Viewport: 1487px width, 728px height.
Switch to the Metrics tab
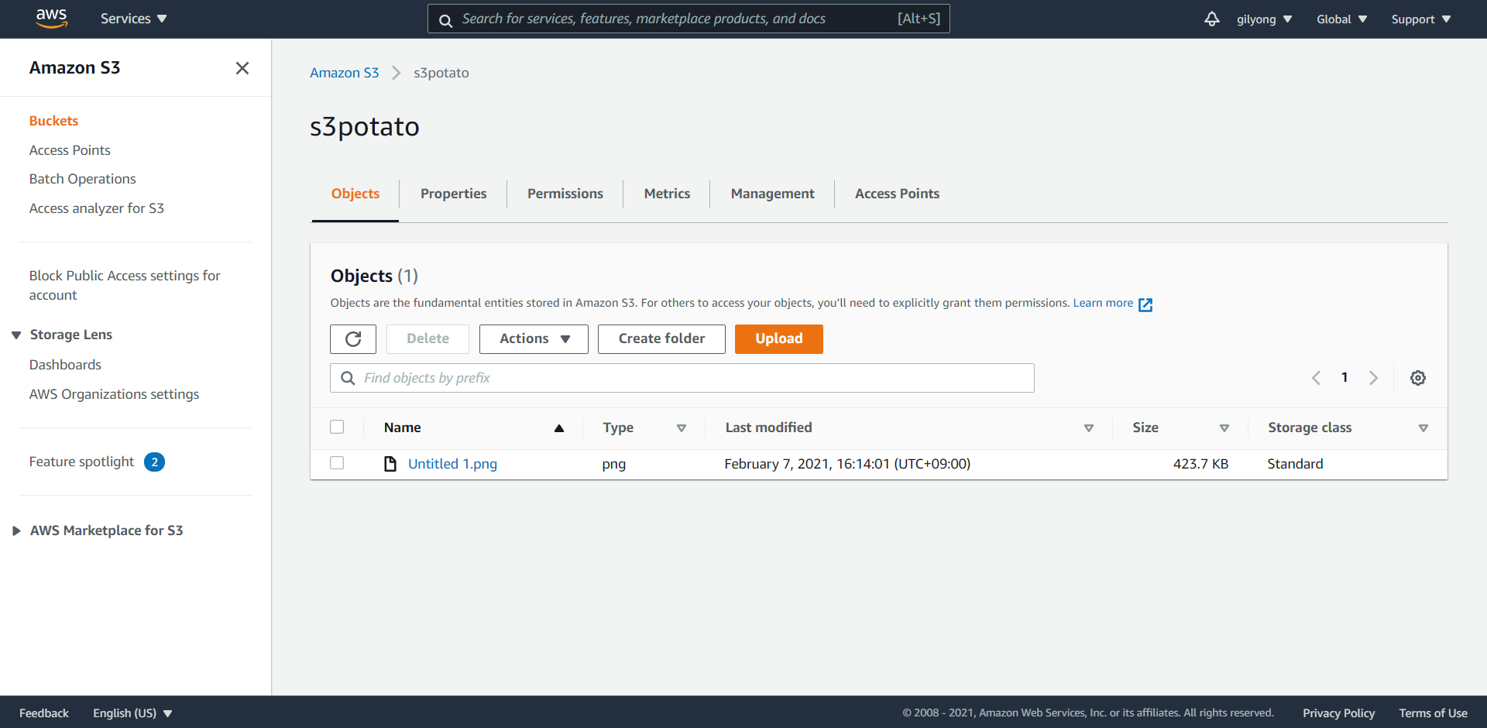pyautogui.click(x=667, y=194)
